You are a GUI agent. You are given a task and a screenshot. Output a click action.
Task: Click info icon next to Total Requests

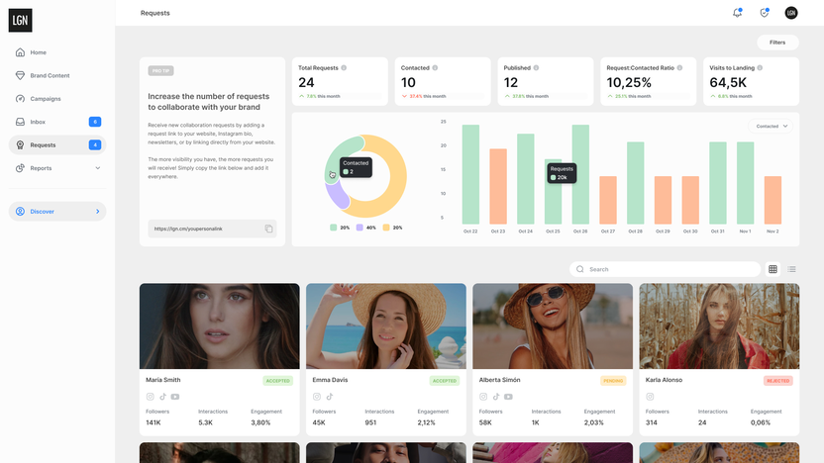[344, 68]
